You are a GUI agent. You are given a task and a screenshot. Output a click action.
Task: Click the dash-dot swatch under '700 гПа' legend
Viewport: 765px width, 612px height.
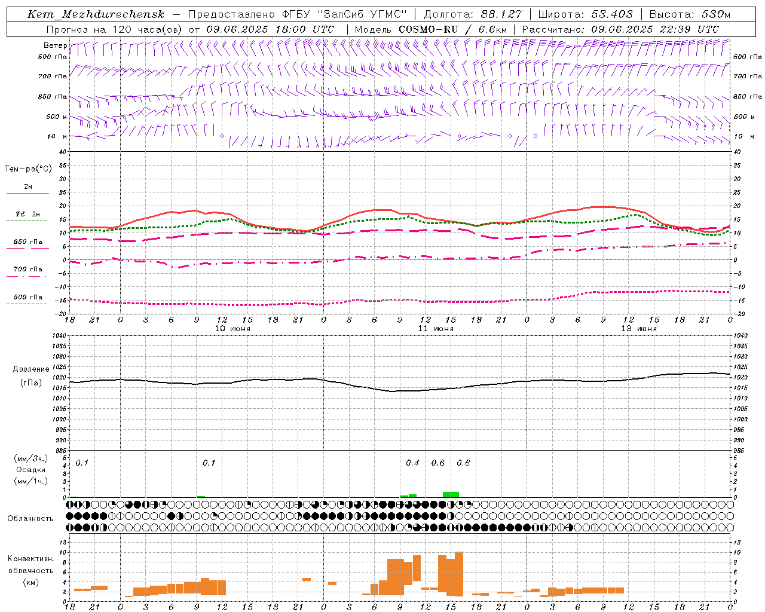27,276
